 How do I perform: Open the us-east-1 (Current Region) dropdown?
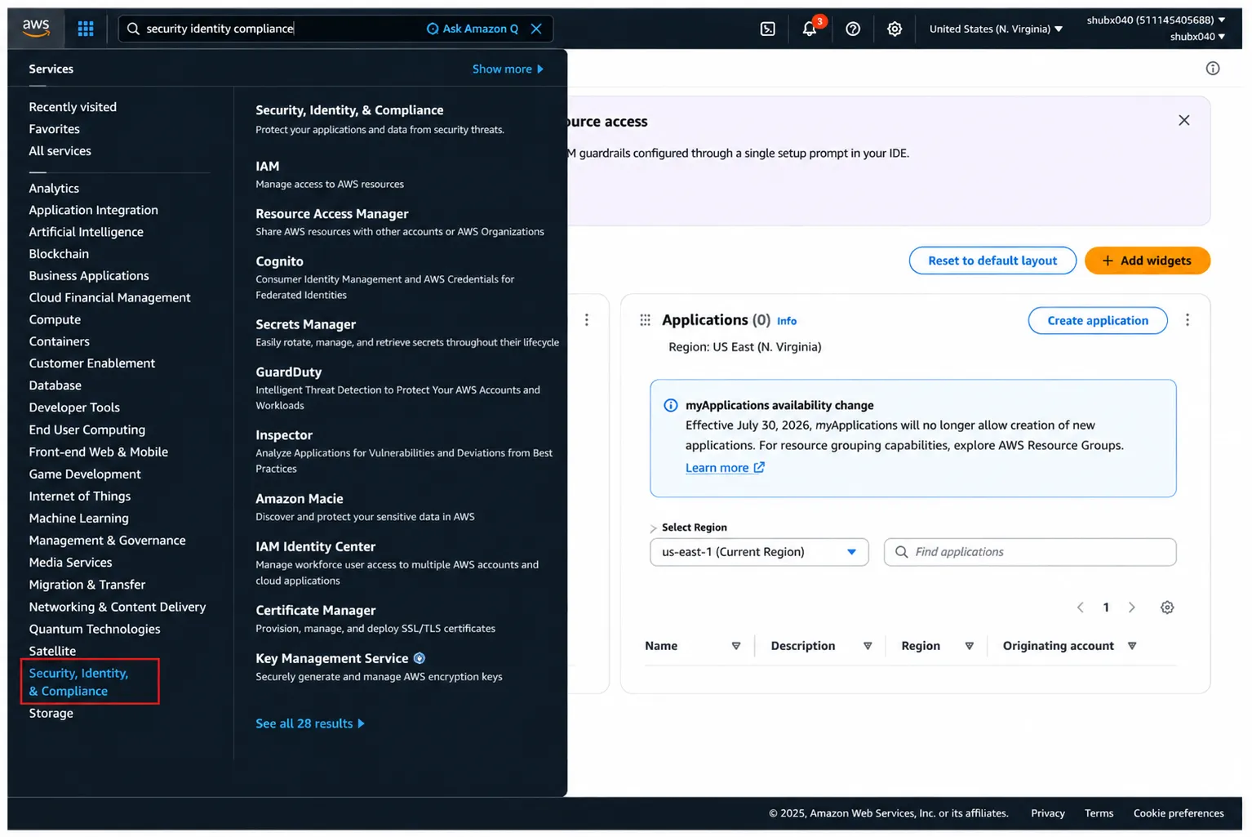(759, 552)
